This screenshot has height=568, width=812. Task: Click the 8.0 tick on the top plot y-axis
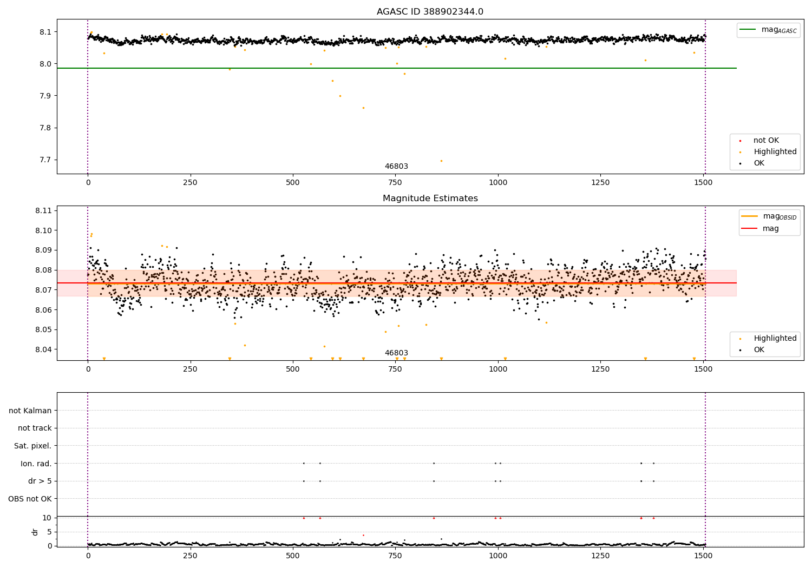point(45,64)
